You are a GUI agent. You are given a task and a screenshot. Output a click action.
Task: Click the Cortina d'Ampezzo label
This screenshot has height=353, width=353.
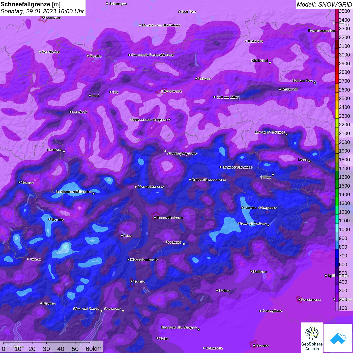coord(260,208)
